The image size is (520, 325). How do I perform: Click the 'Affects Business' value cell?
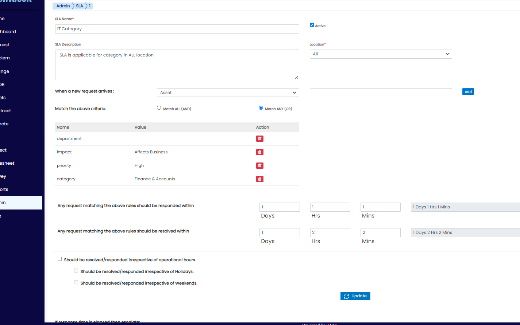click(151, 152)
